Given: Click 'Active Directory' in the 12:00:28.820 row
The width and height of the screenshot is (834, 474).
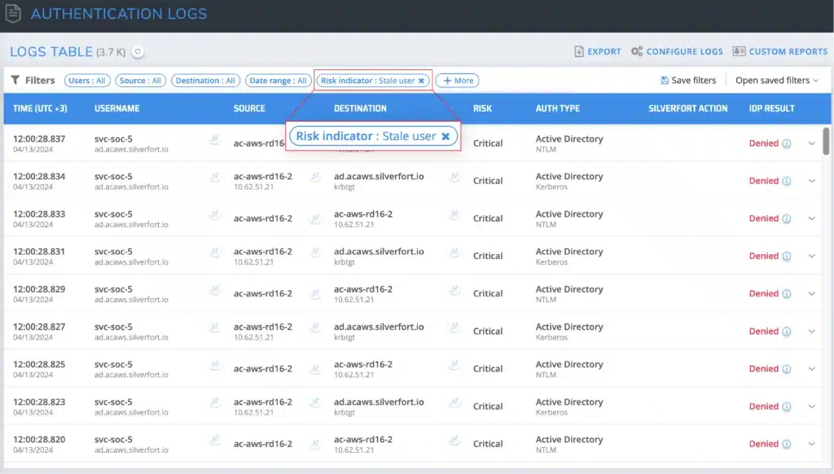Looking at the screenshot, I should pos(569,440).
